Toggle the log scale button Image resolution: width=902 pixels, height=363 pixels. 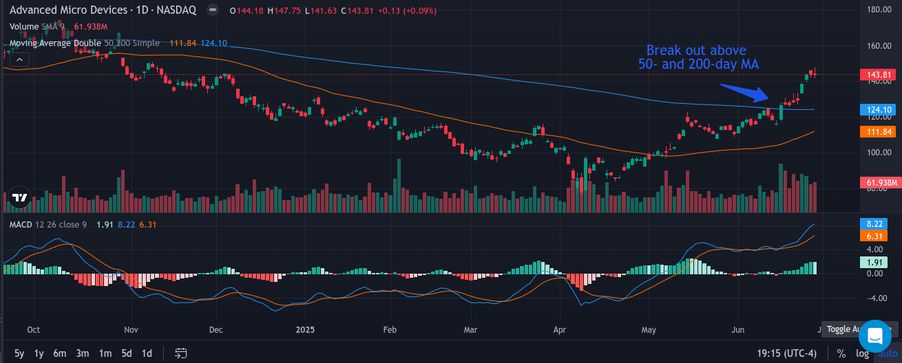[x=862, y=353]
